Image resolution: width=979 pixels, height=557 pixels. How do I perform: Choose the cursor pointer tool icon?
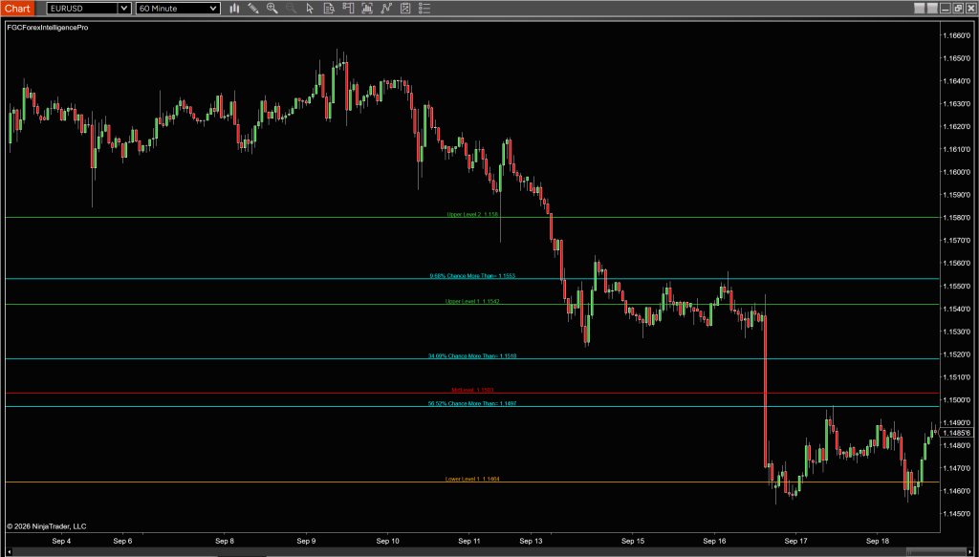(x=311, y=8)
